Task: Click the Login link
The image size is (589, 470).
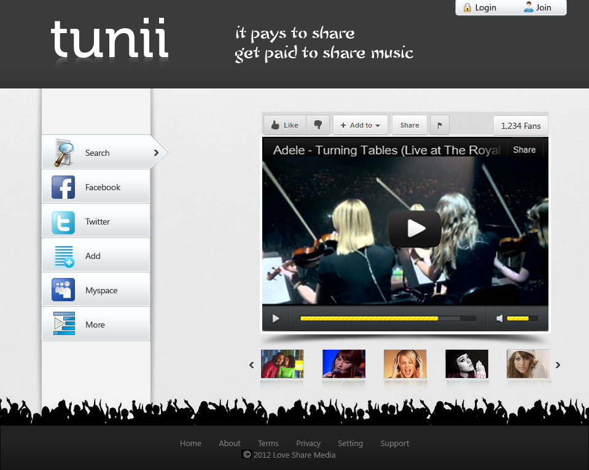Action: [x=485, y=7]
